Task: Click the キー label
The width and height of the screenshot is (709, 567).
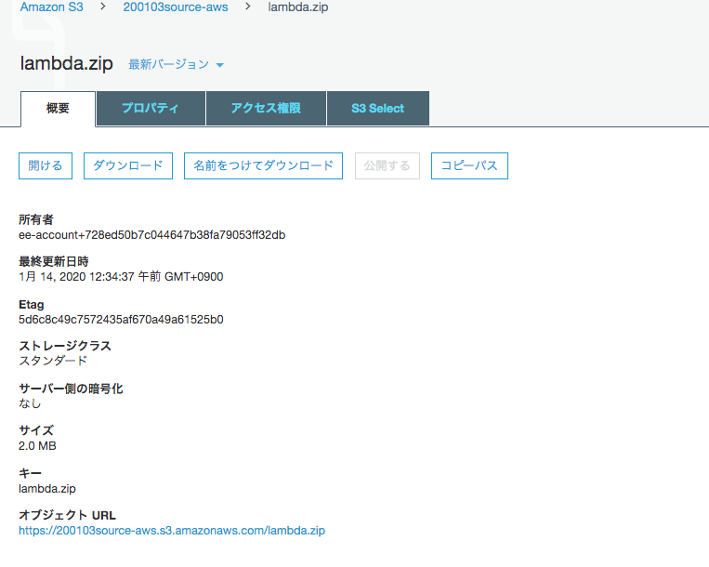Action: click(x=31, y=473)
